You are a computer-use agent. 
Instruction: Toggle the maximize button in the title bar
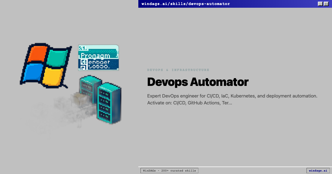[x=326, y=4]
